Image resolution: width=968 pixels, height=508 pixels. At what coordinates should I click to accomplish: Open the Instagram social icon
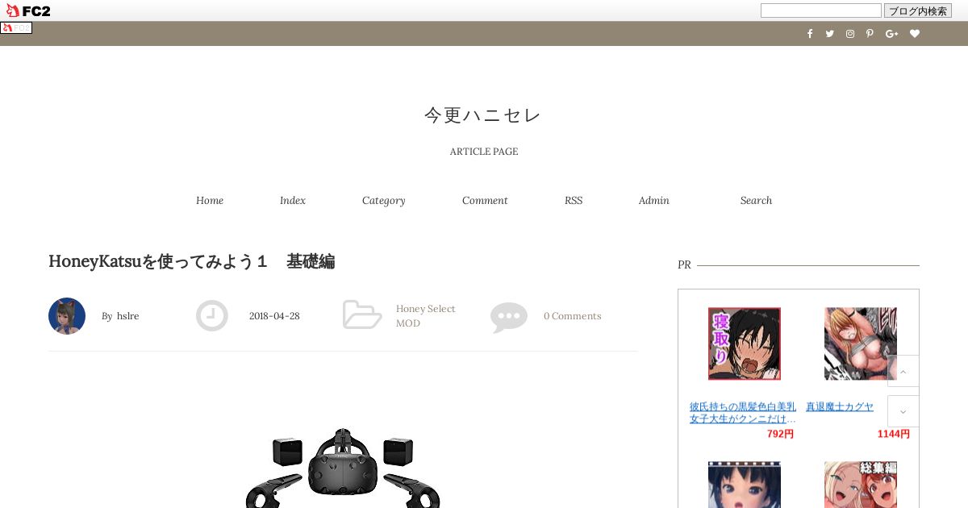pyautogui.click(x=849, y=34)
